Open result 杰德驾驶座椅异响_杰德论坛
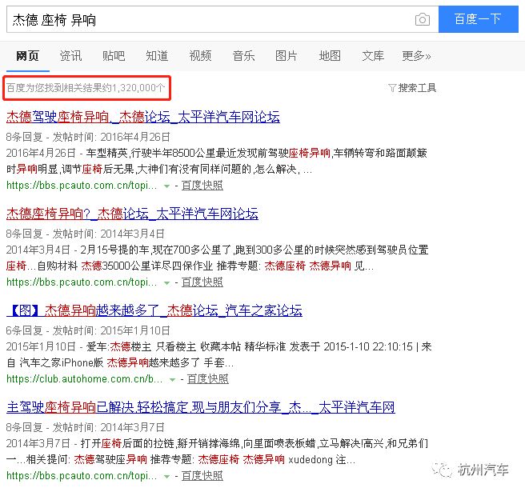This screenshot has height=492, width=525. [x=143, y=117]
